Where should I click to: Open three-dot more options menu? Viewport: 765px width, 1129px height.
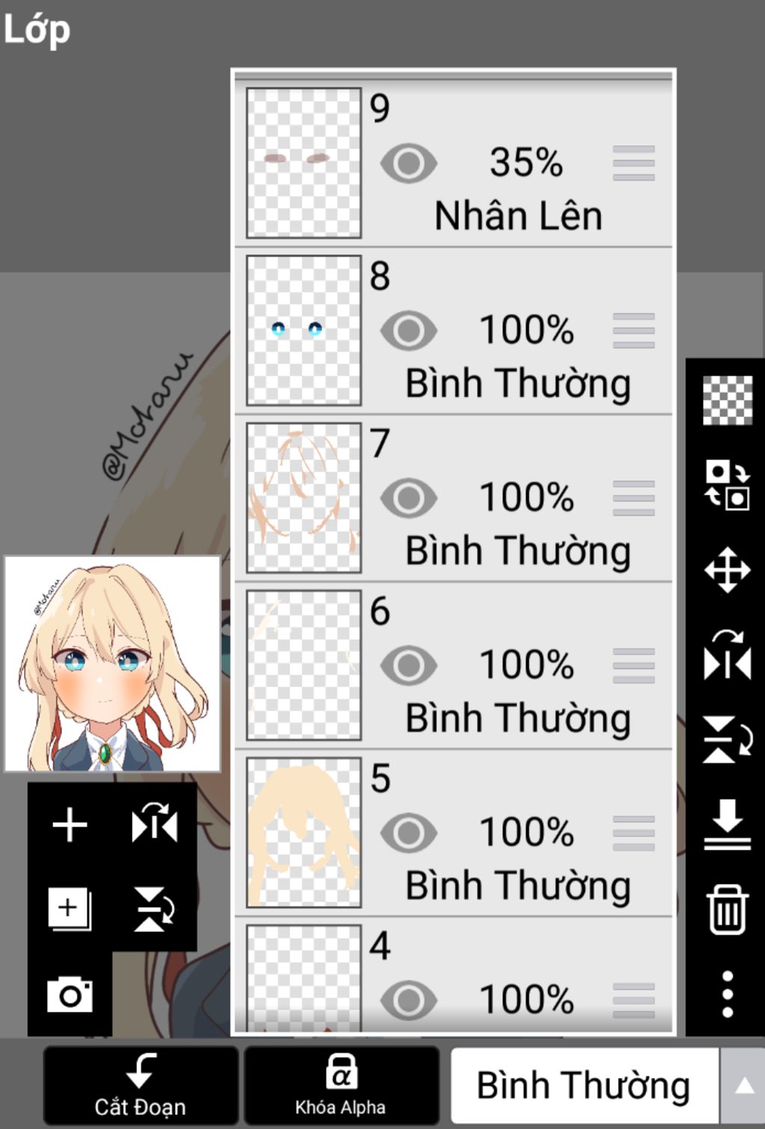[x=727, y=995]
